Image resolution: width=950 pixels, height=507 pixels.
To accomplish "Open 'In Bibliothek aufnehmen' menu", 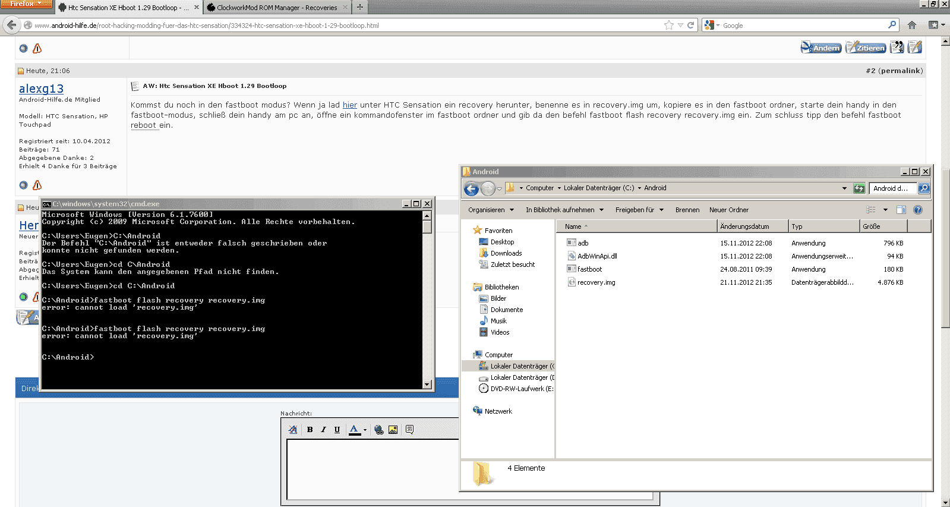I will [x=564, y=210].
